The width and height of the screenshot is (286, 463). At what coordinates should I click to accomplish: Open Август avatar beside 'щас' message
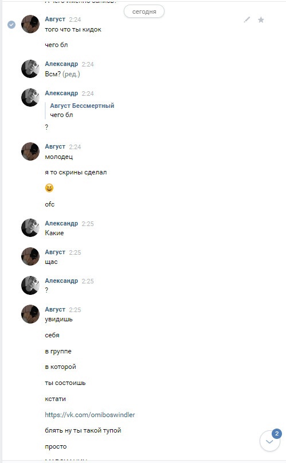30,256
